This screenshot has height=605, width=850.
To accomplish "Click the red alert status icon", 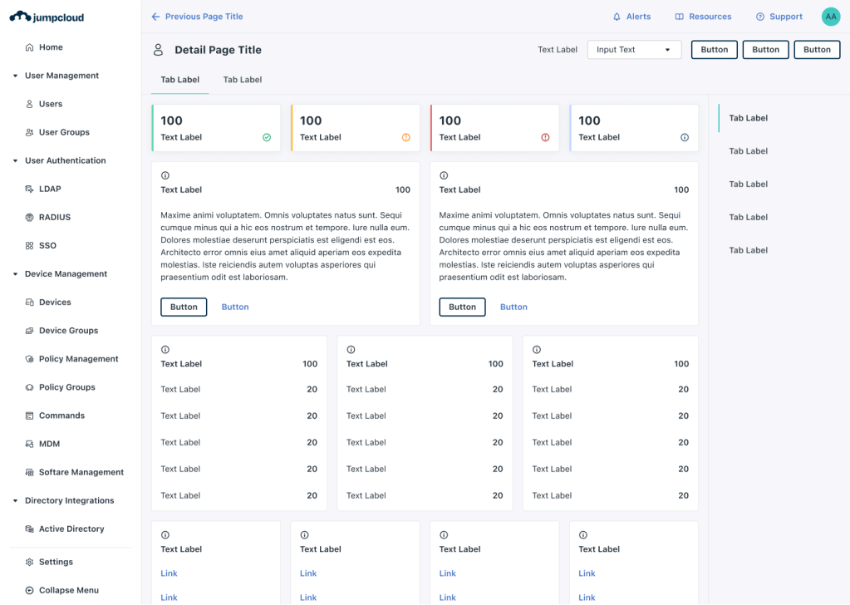I will pos(545,138).
